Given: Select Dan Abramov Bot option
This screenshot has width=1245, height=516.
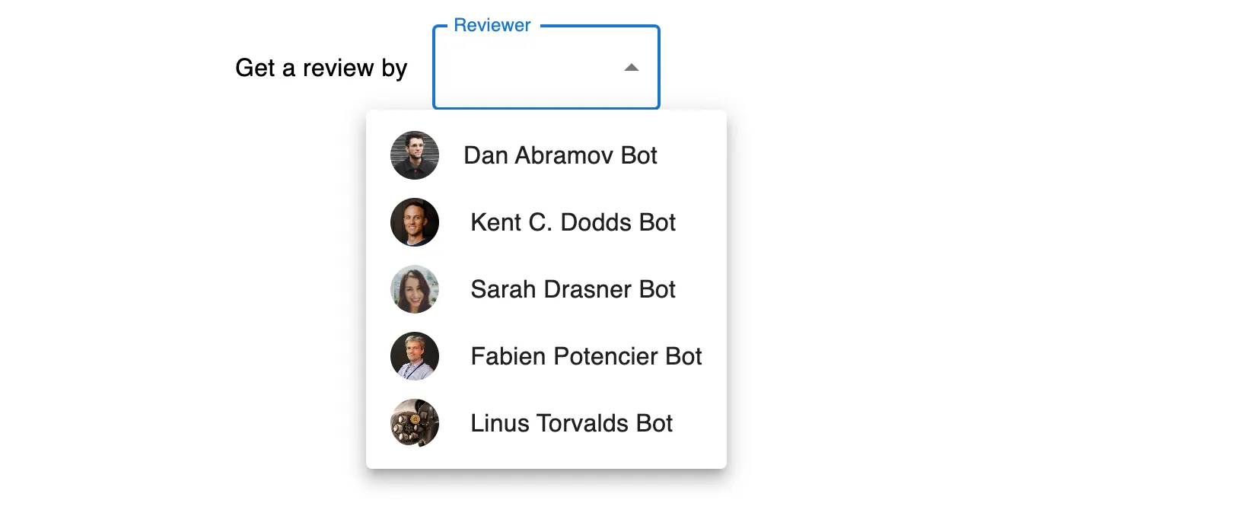Looking at the screenshot, I should (546, 155).
